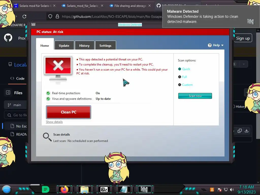Click the GitHub Sign up button
This screenshot has height=195, width=260.
[x=243, y=38]
